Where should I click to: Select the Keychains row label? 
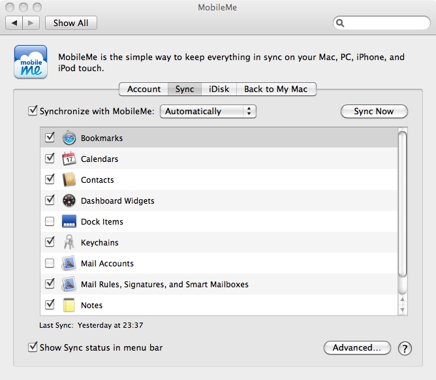(100, 243)
